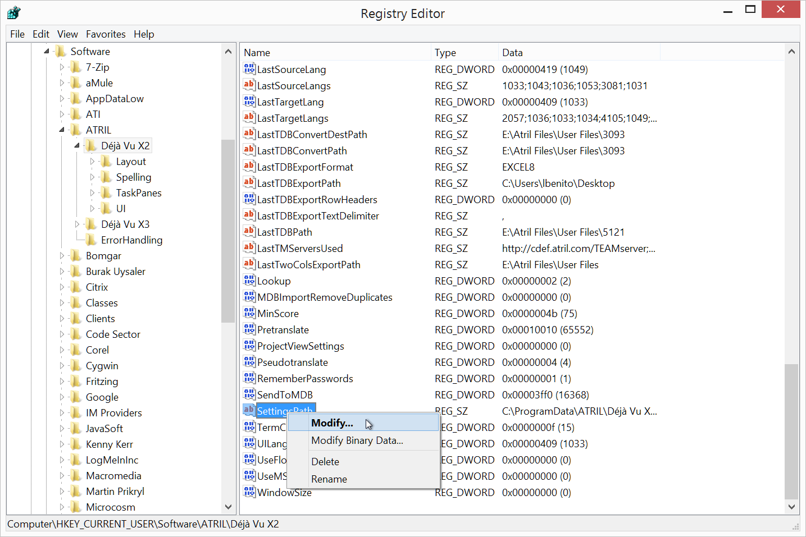
Task: Click the DWORD icon beside MinScore
Action: tap(249, 313)
